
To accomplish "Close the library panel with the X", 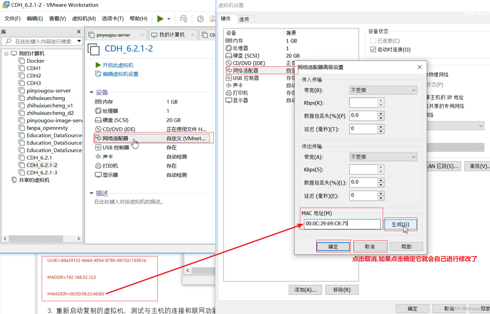I will pos(79,32).
